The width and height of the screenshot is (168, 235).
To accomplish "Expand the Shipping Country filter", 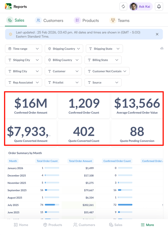I will pos(64,49).
